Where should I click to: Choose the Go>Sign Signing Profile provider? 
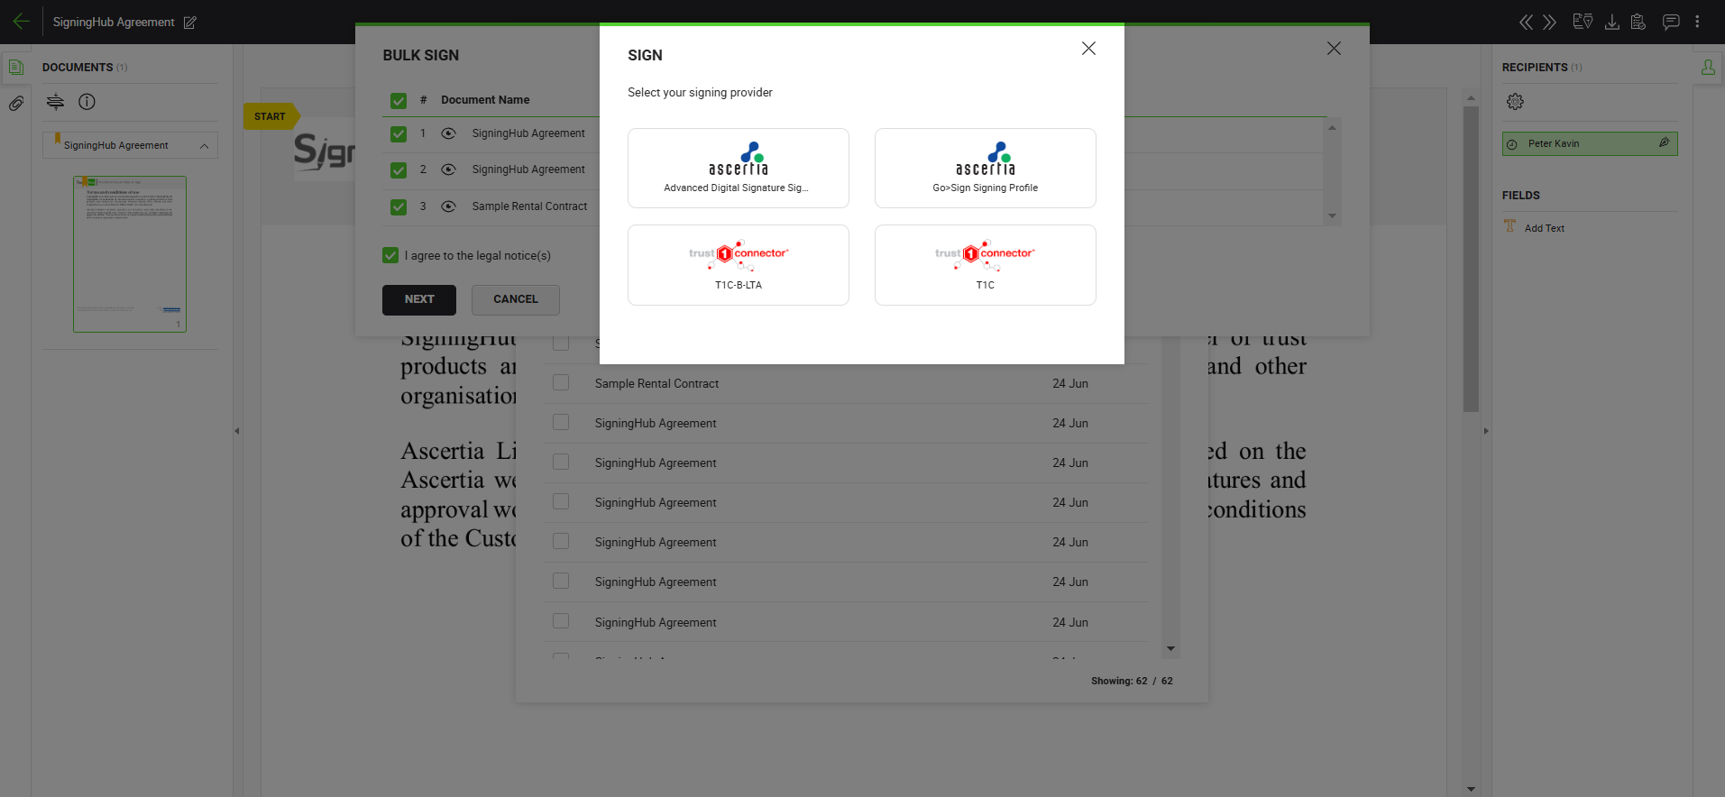tap(985, 169)
